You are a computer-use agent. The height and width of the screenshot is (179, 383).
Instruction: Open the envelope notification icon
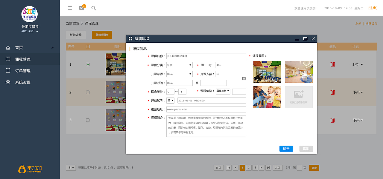[x=81, y=8]
